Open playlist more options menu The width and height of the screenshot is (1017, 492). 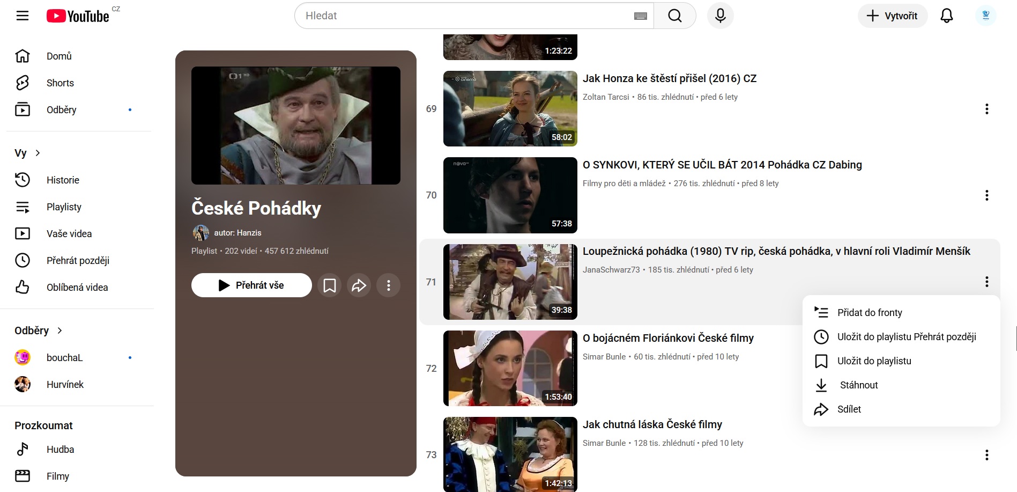coord(388,285)
